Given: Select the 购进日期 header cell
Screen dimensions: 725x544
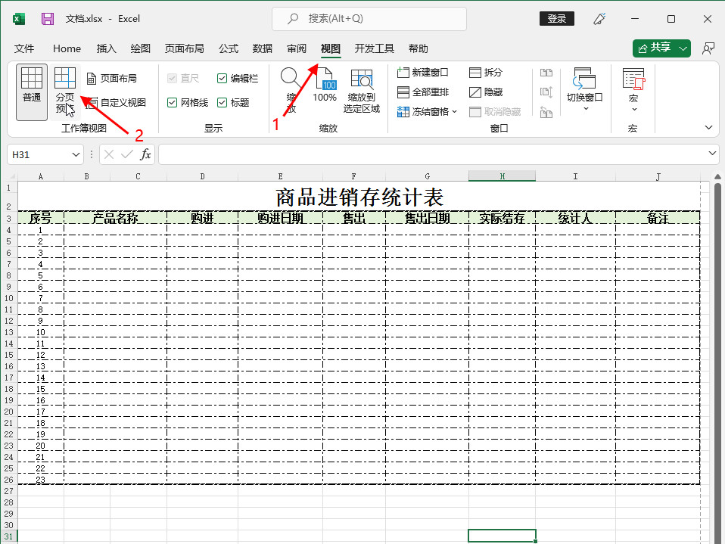Looking at the screenshot, I should [x=280, y=218].
